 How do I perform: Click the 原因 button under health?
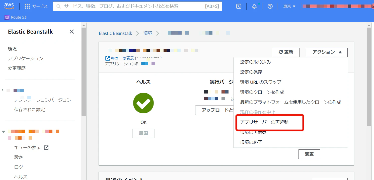(x=143, y=133)
